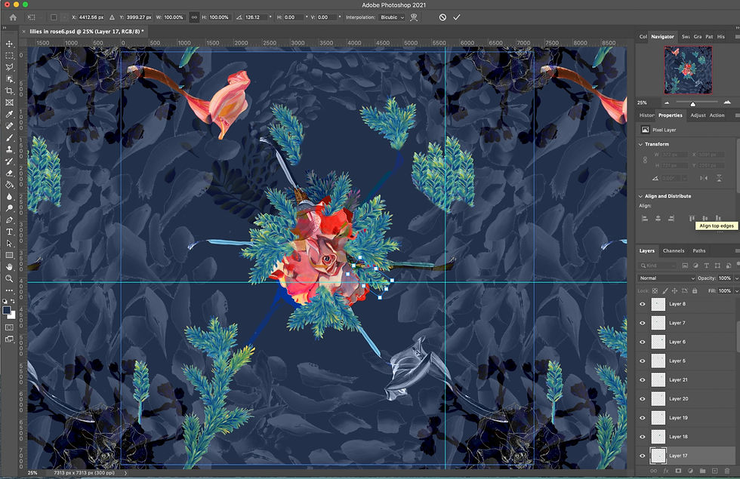
Task: Zoom in using large mountains button in Navigator
Action: coord(727,103)
